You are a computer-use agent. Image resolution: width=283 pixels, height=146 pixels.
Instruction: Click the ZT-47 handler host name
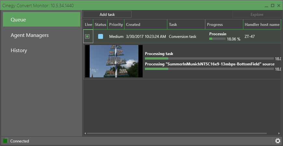250,37
